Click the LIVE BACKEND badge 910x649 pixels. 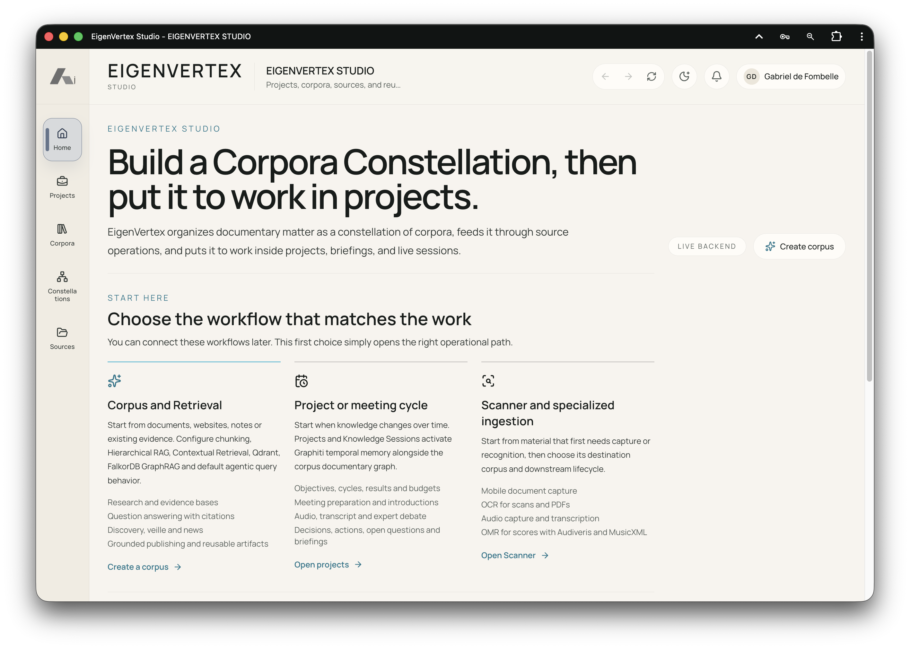(707, 247)
